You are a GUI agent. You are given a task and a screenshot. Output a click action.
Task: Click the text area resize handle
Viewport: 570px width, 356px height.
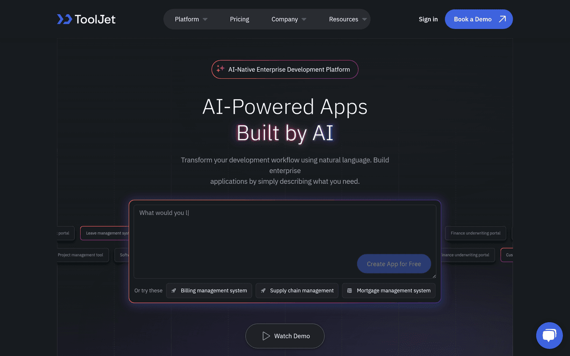[x=433, y=276]
